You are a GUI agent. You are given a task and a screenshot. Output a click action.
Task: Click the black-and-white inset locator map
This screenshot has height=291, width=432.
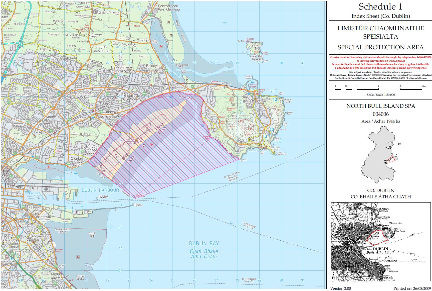pyautogui.click(x=380, y=242)
